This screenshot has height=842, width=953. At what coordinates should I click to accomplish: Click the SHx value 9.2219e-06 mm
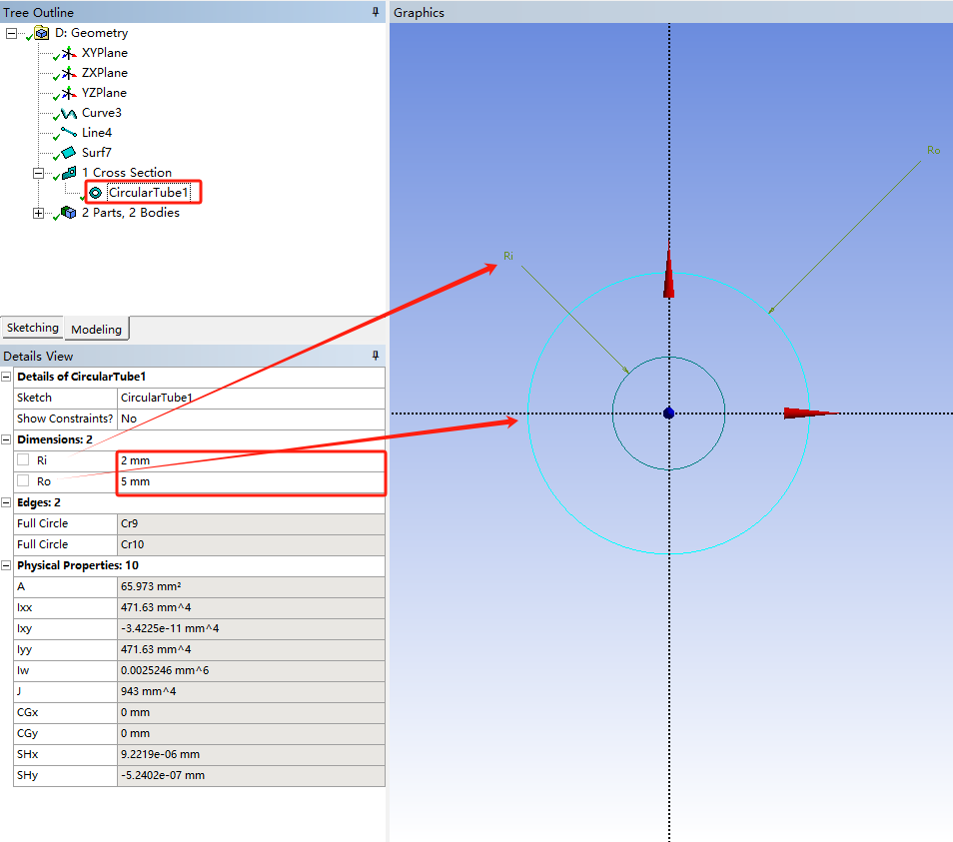(x=251, y=754)
